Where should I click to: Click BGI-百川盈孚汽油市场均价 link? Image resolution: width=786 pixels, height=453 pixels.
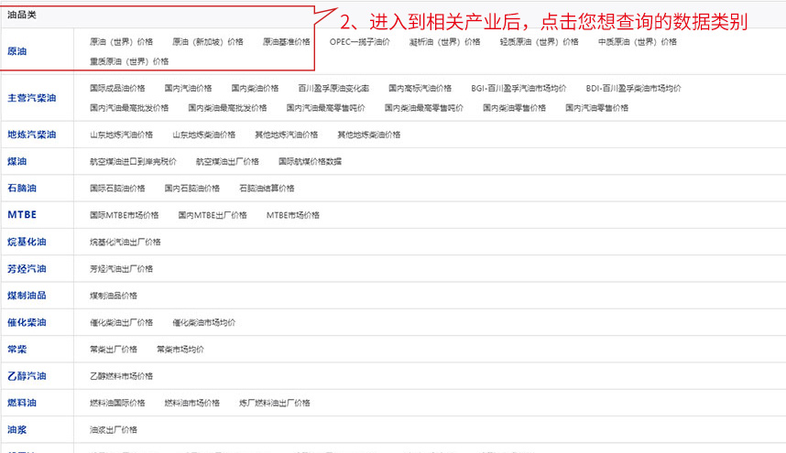[x=519, y=89]
